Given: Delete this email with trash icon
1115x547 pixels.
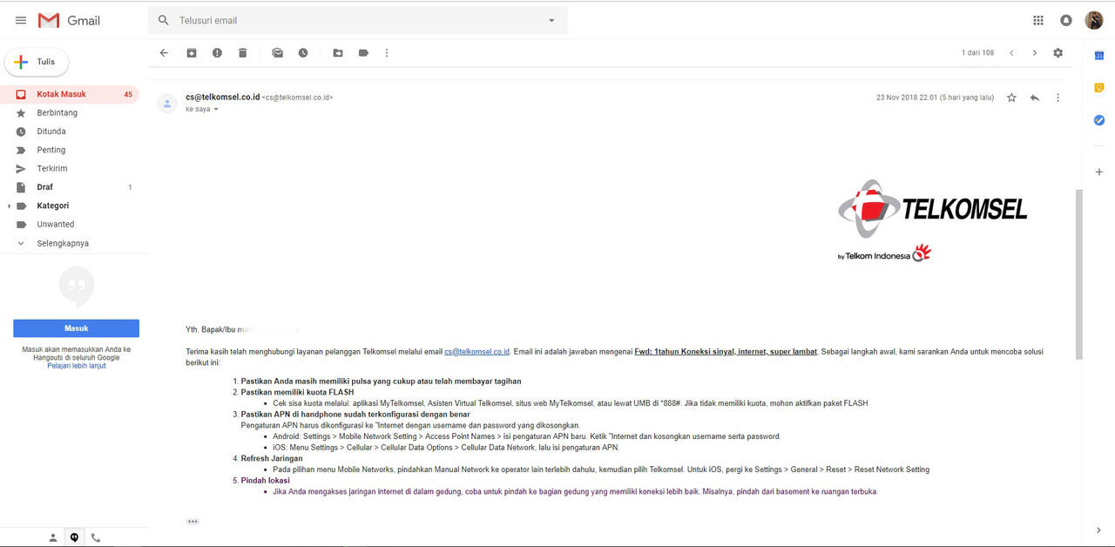Looking at the screenshot, I should (x=242, y=53).
